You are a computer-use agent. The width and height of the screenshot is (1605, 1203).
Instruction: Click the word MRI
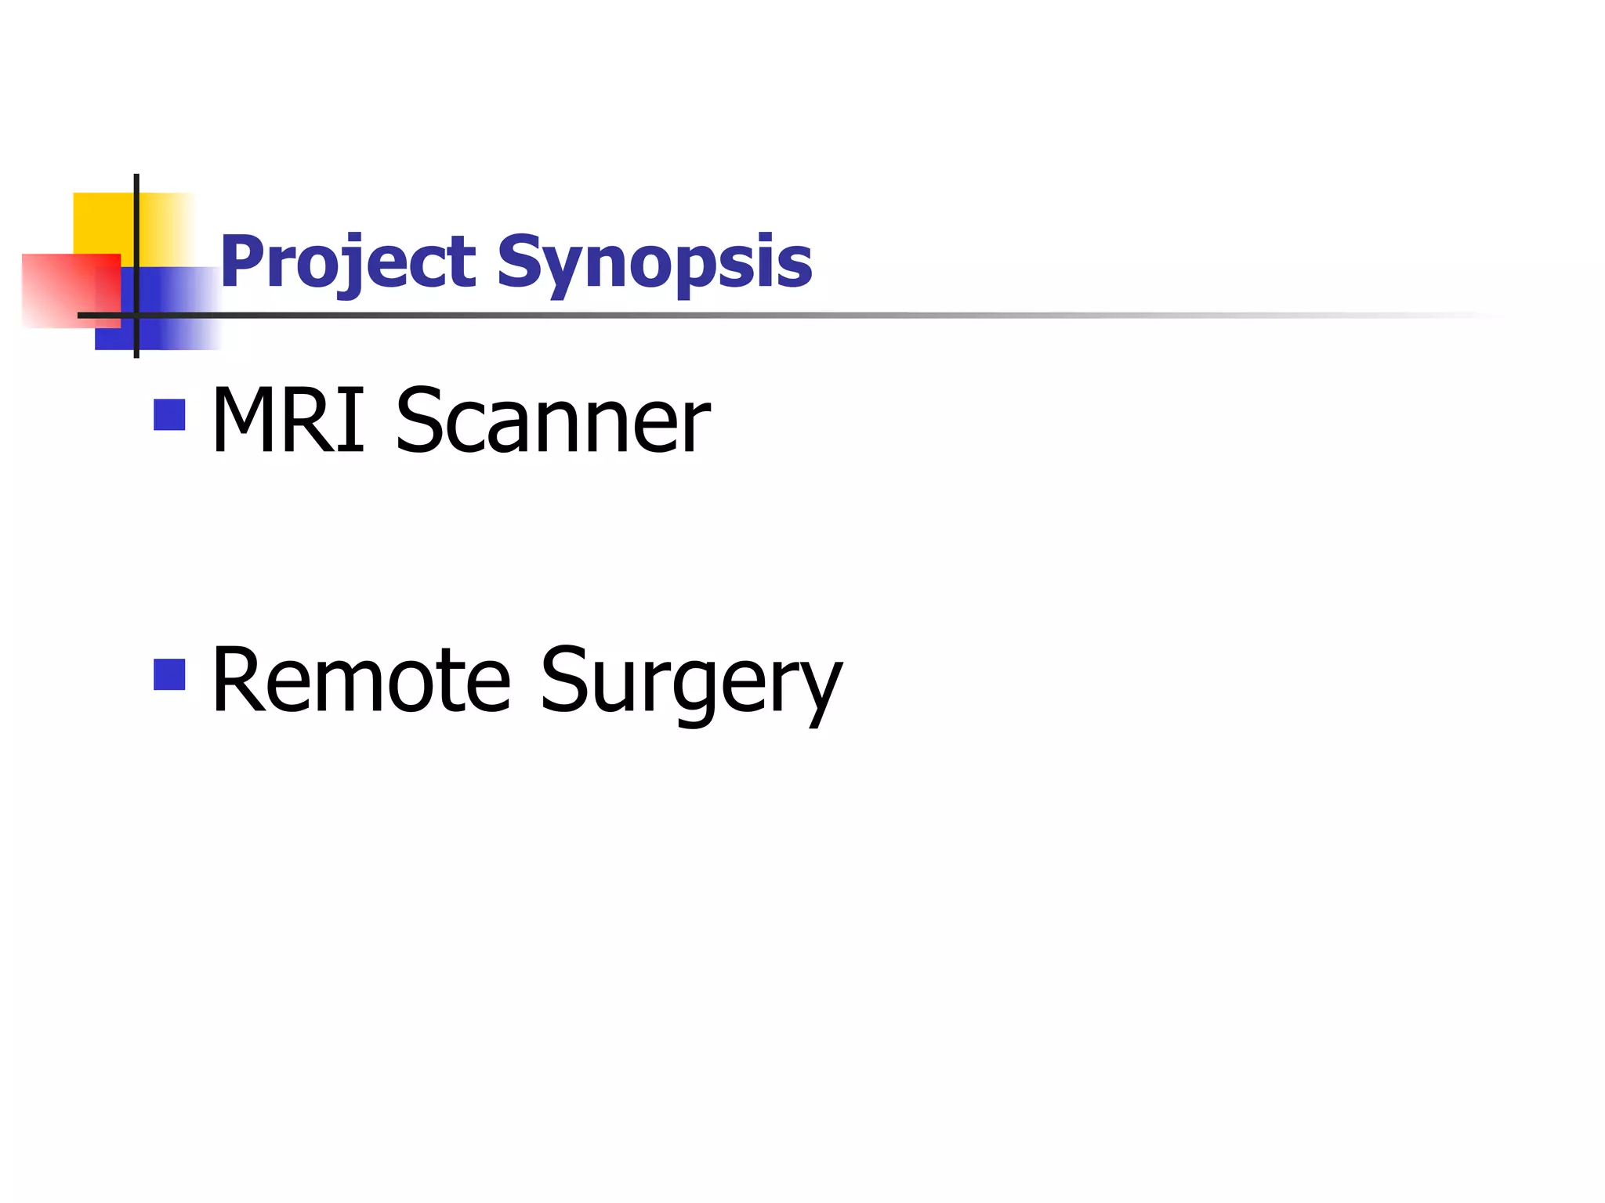click(288, 420)
